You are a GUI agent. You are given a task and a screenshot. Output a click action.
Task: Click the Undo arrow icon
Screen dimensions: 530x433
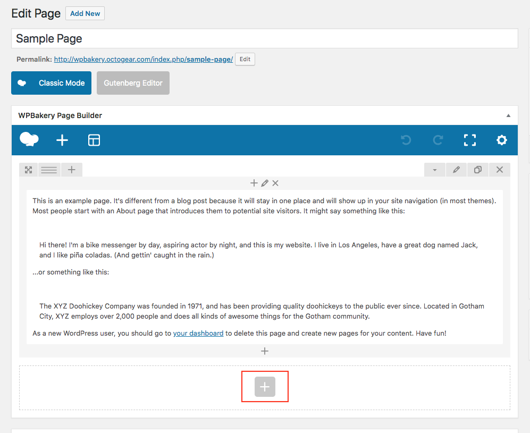pyautogui.click(x=406, y=140)
